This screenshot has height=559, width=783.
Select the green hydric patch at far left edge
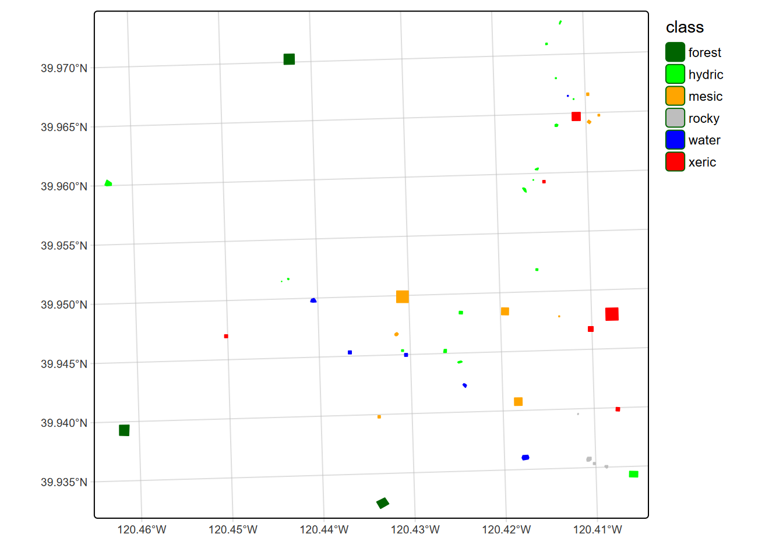[x=107, y=183]
